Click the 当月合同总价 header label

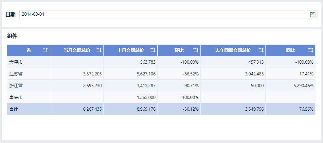pyautogui.click(x=77, y=50)
